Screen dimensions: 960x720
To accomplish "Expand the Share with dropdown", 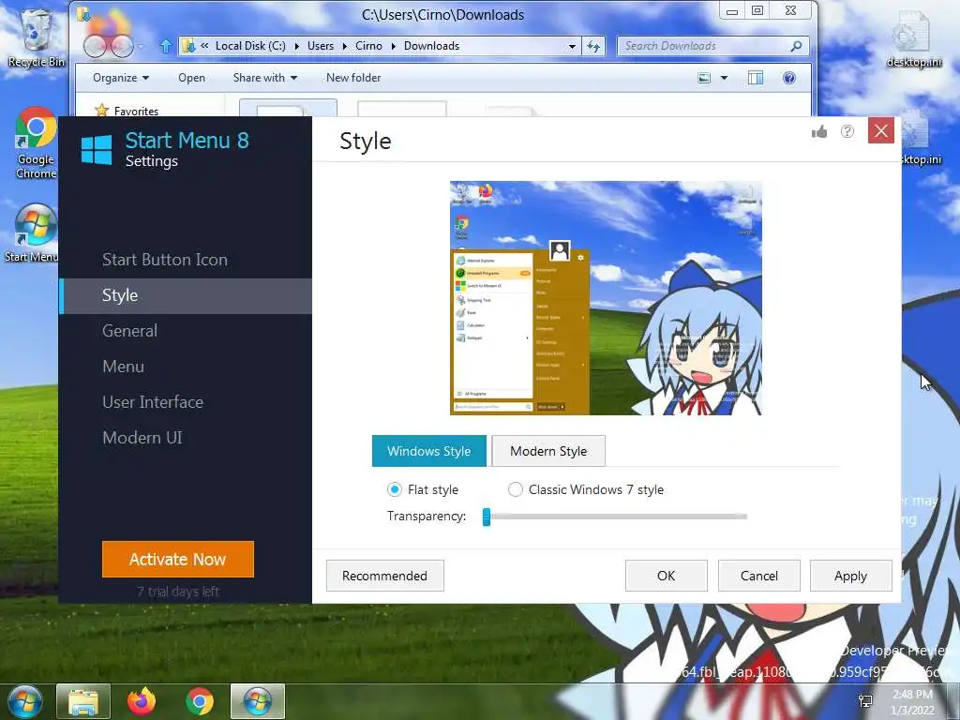I will pyautogui.click(x=265, y=78).
